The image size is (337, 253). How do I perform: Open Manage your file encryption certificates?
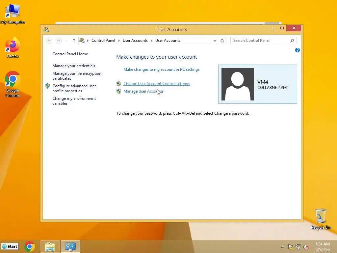77,76
